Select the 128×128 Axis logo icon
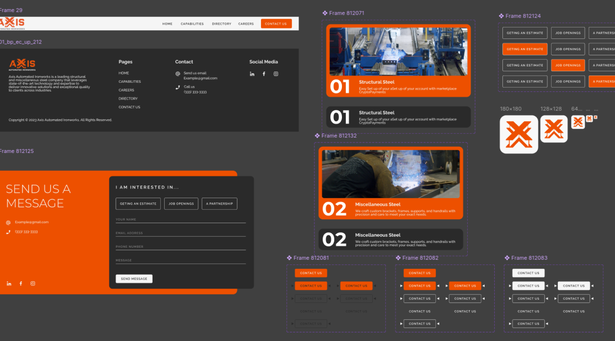 click(x=554, y=129)
